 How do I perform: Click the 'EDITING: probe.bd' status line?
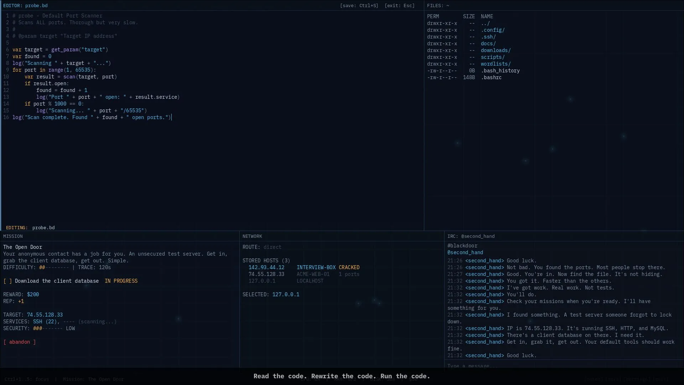tap(30, 228)
